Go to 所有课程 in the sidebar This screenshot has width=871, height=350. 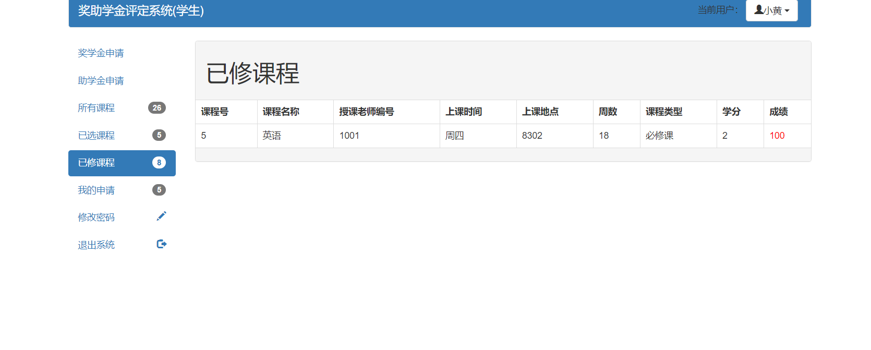point(122,108)
